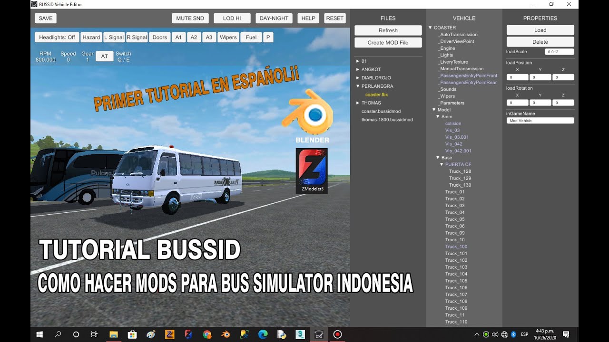Show hidden system tray icons

coord(477,334)
